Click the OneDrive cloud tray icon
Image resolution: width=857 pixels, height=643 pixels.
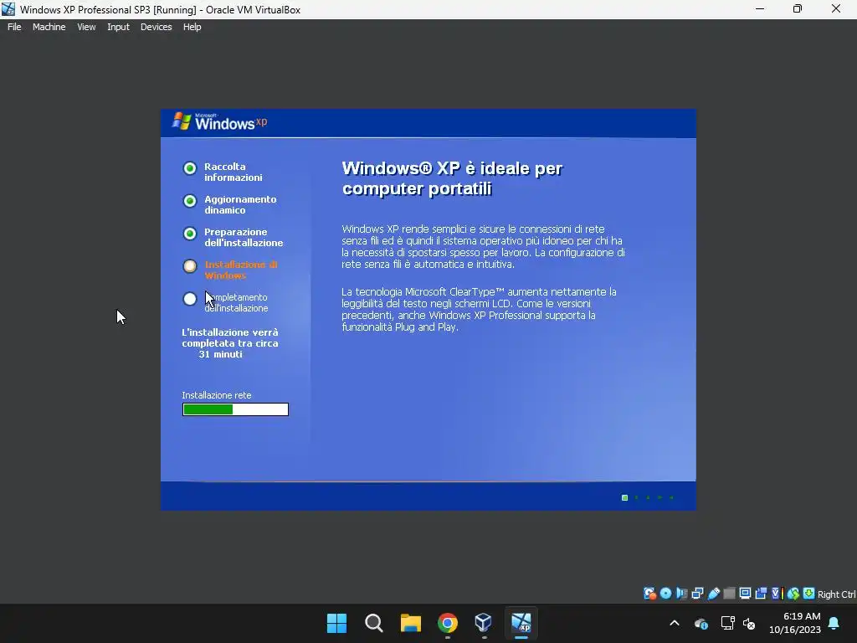coord(701,623)
